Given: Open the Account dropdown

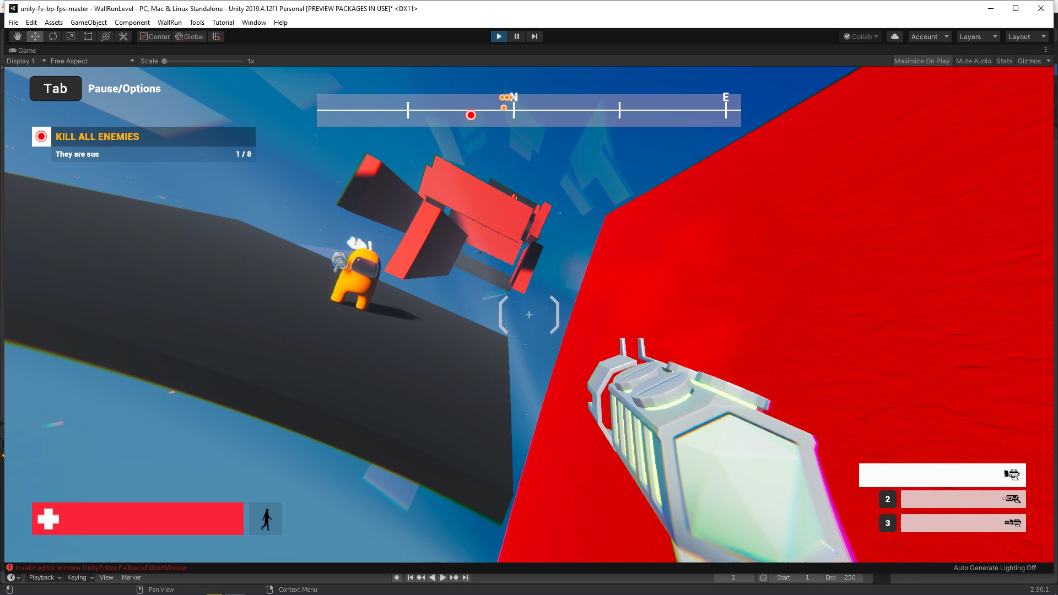Looking at the screenshot, I should 930,36.
